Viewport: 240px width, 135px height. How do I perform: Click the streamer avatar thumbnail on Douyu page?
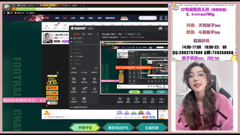(48, 38)
